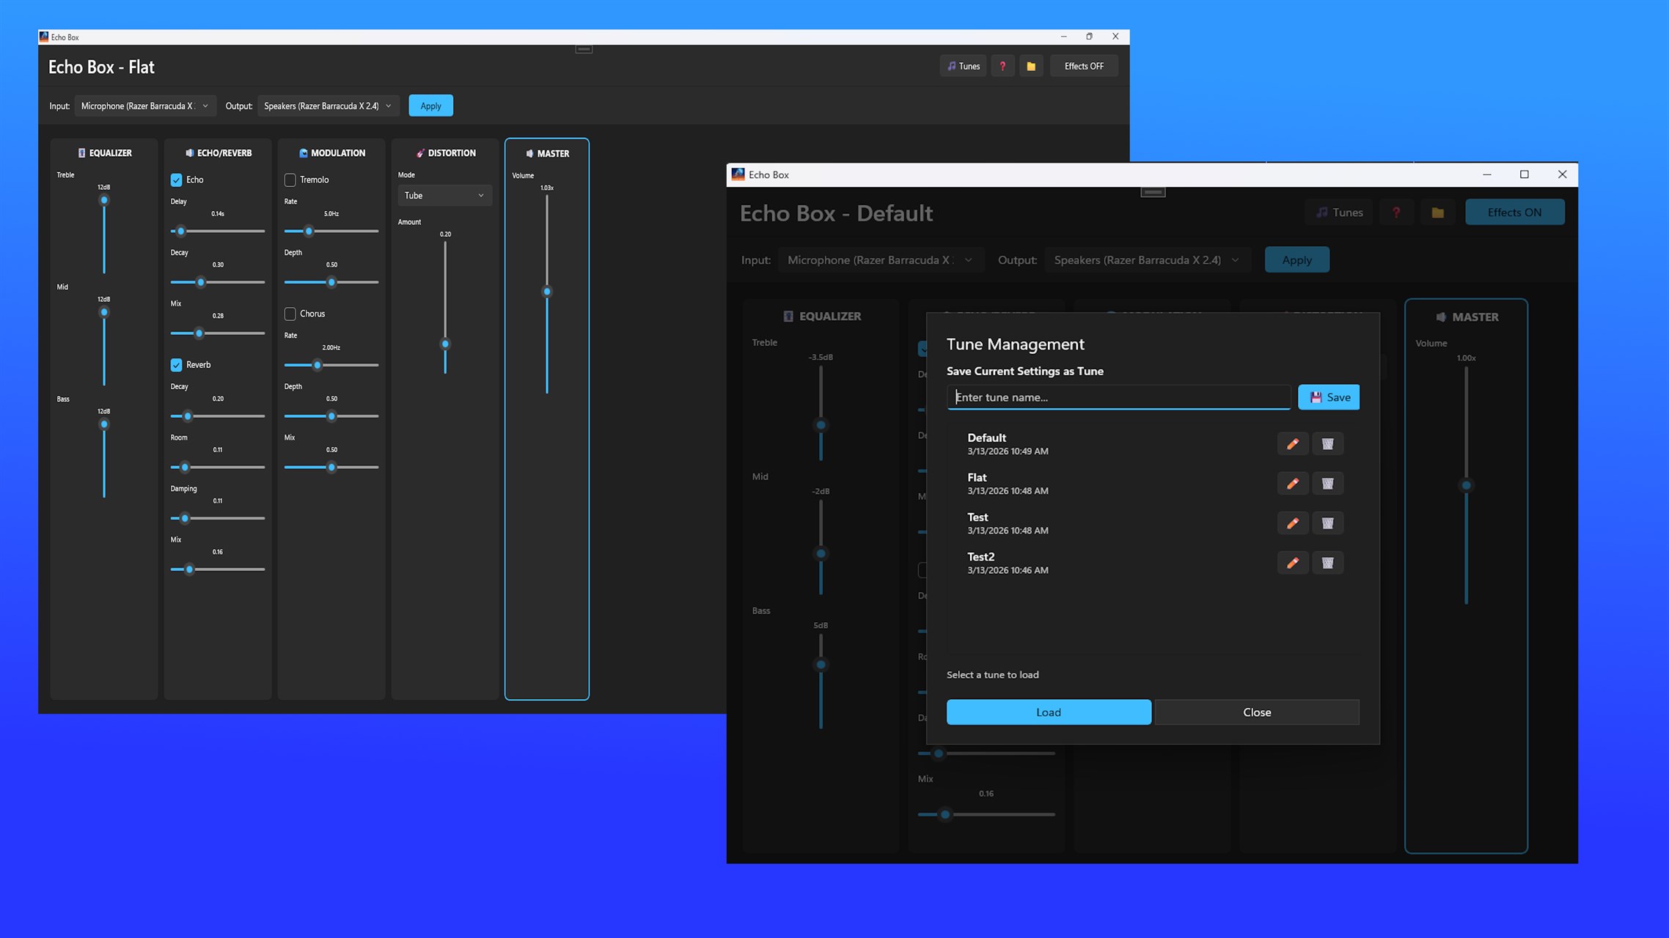Image resolution: width=1669 pixels, height=938 pixels.
Task: Click the Echo Delay slider at 0.14s
Action: point(218,231)
